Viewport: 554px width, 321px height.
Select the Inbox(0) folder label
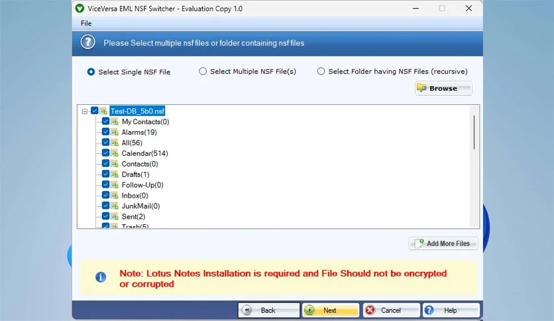135,196
